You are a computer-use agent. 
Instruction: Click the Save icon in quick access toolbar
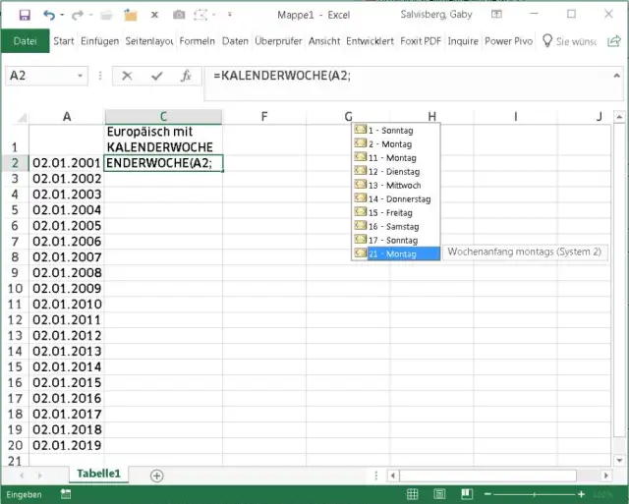pyautogui.click(x=25, y=15)
